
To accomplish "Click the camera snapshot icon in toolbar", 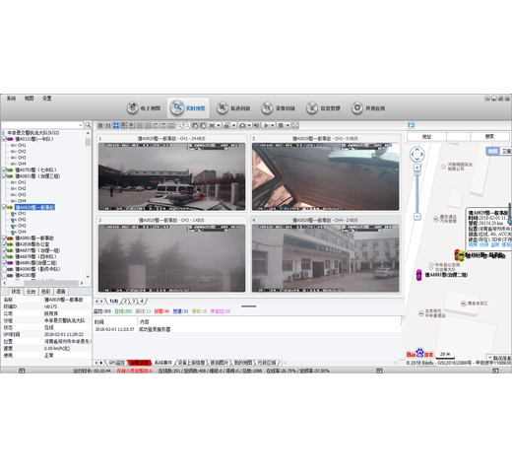I will [x=242, y=125].
